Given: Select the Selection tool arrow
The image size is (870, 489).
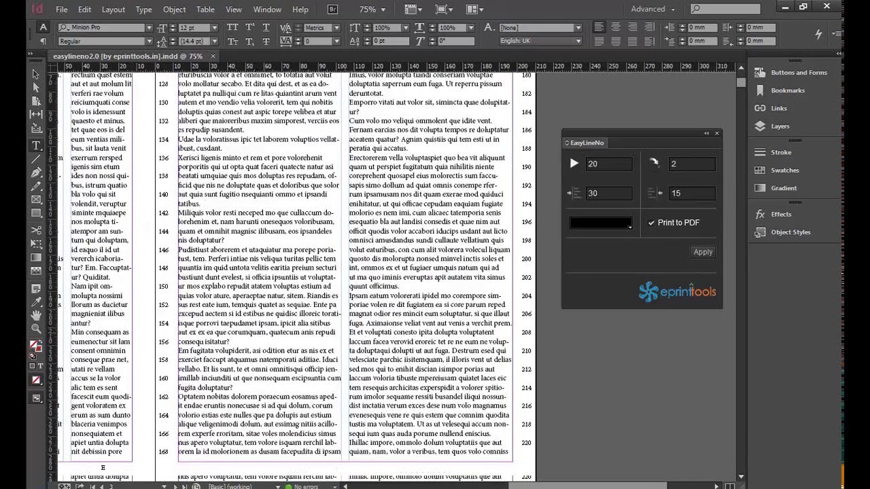Looking at the screenshot, I should [x=36, y=73].
